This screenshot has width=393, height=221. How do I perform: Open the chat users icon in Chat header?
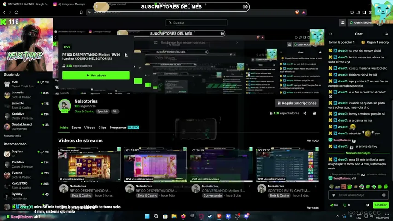pyautogui.click(x=387, y=34)
